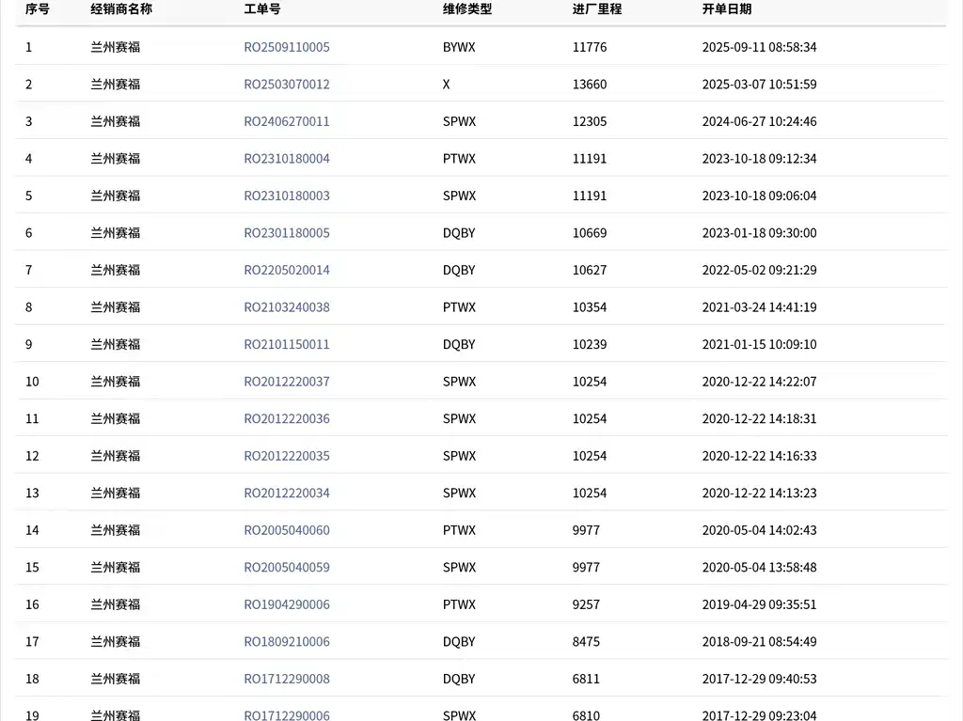Open work order RO2005040059

[x=287, y=568]
